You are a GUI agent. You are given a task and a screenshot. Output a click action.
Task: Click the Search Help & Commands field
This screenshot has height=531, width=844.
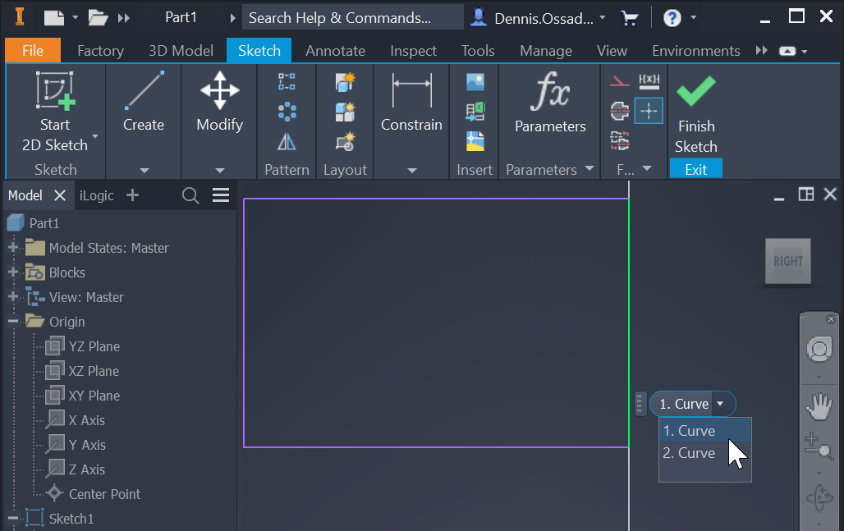[x=353, y=17]
